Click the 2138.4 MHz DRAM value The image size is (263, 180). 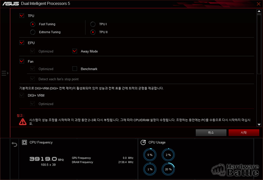click(x=126, y=162)
